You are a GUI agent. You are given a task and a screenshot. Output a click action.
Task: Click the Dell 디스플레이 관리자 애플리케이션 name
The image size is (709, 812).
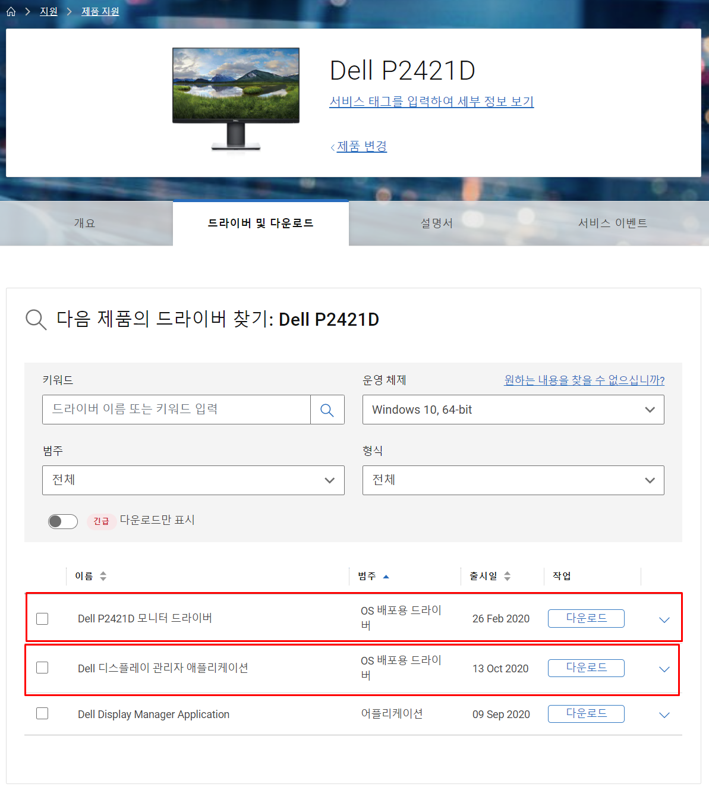tap(163, 668)
